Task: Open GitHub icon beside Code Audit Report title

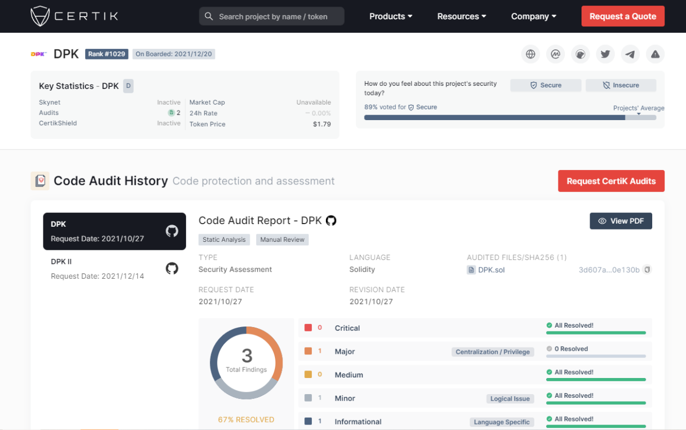Action: 331,220
